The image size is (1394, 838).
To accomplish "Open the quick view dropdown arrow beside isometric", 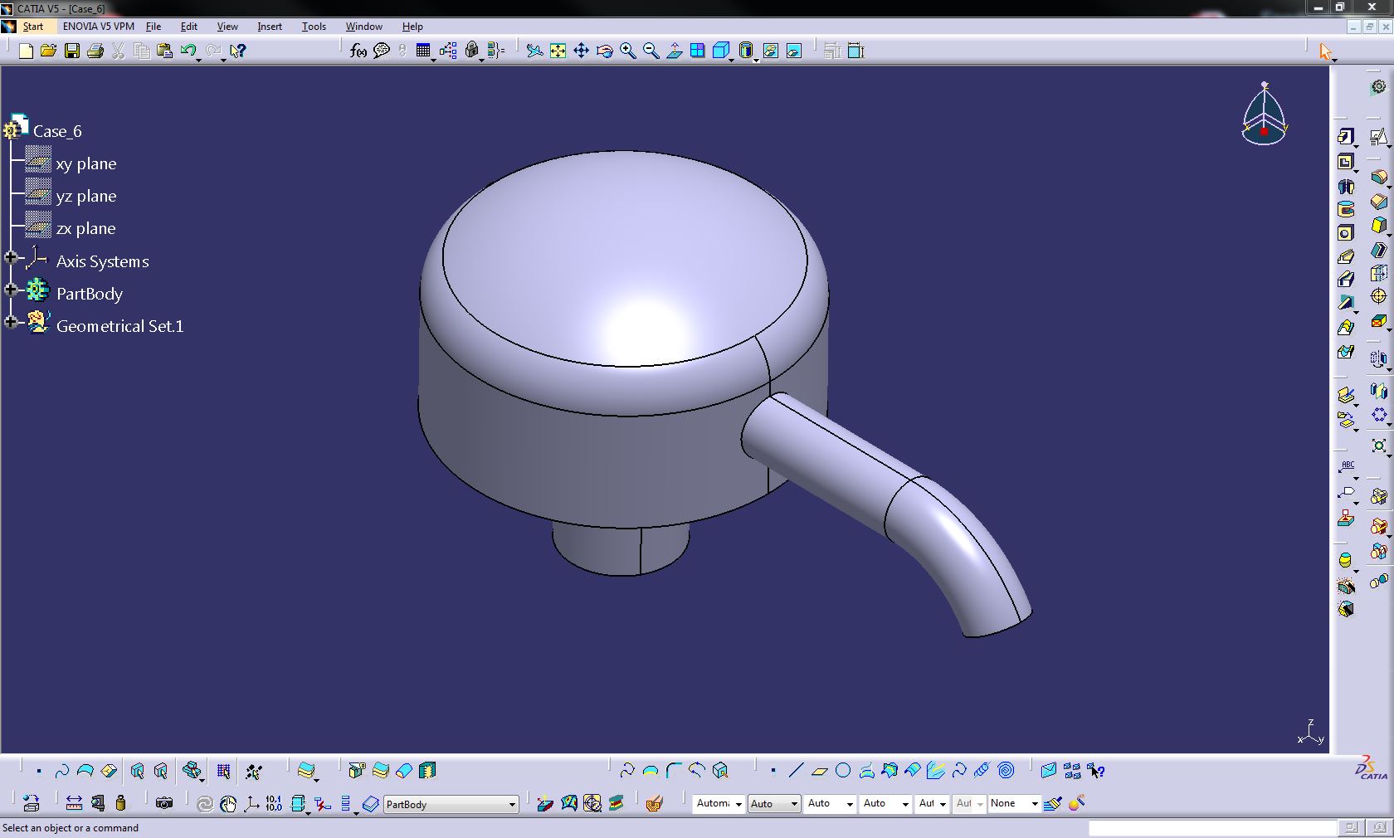I will [731, 61].
